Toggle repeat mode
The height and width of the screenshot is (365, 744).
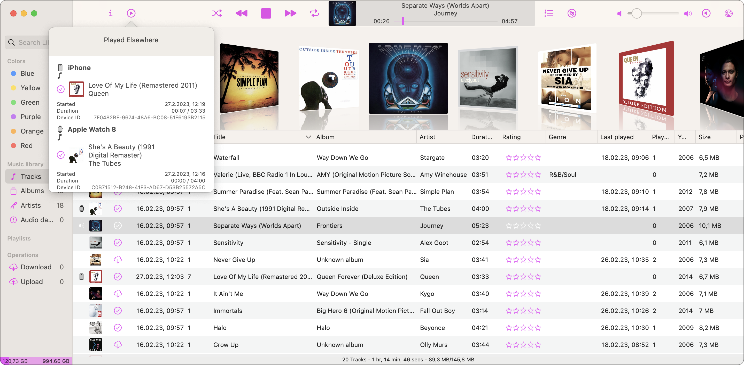(314, 13)
